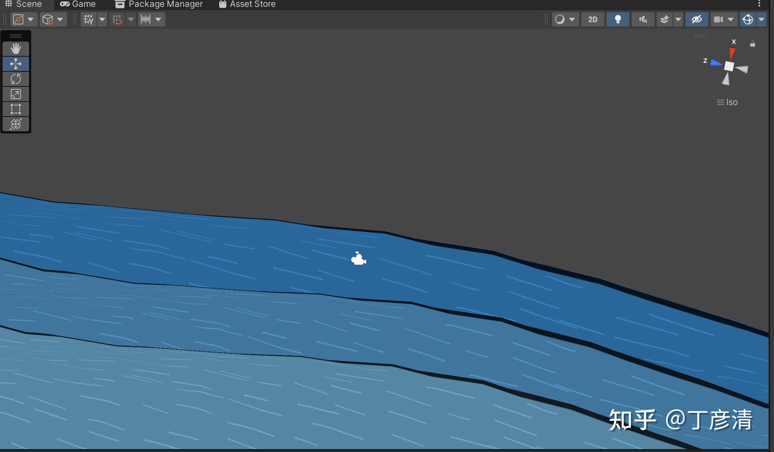Unmute scene audio
Viewport: 774px width, 452px height.
(642, 19)
